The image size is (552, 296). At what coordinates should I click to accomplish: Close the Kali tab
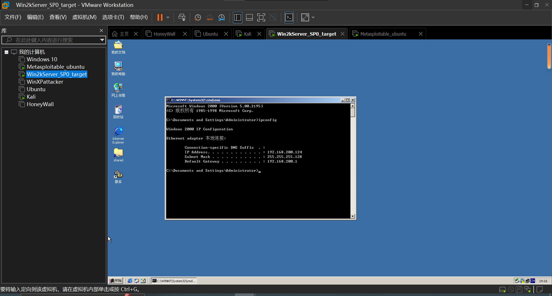point(259,34)
